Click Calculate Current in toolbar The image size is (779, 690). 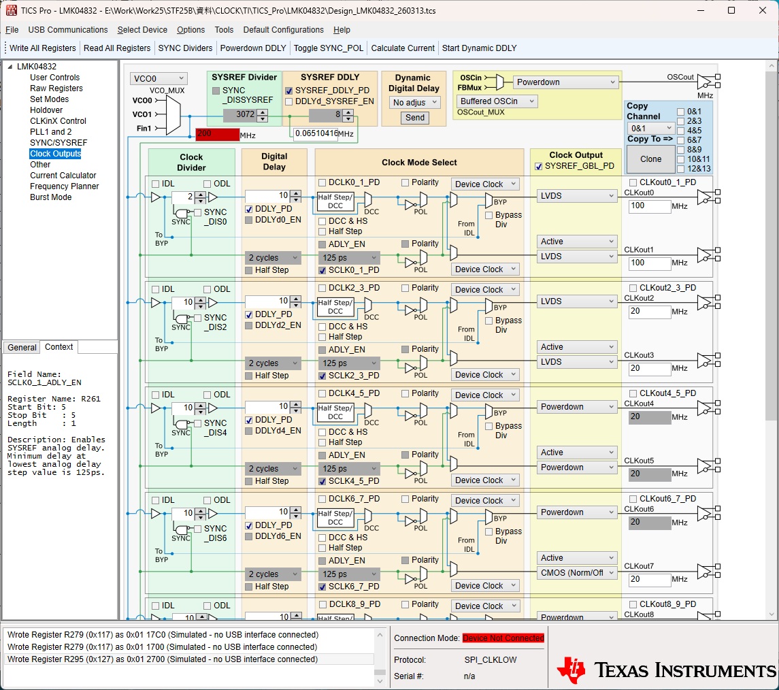click(402, 48)
